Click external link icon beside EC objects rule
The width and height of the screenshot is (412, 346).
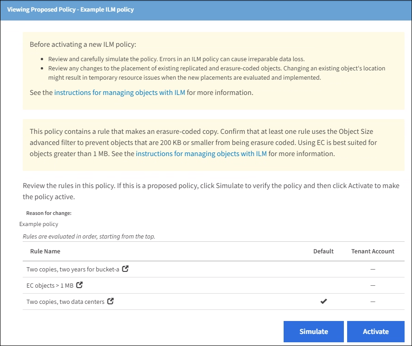click(x=79, y=285)
